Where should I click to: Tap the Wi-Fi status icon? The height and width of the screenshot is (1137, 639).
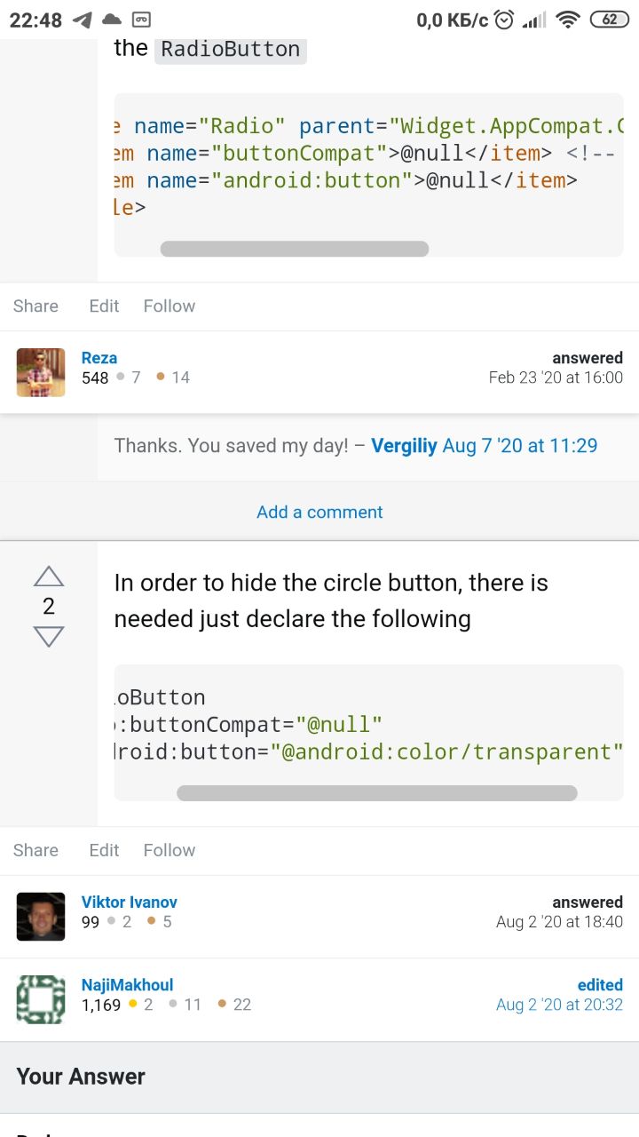567,20
